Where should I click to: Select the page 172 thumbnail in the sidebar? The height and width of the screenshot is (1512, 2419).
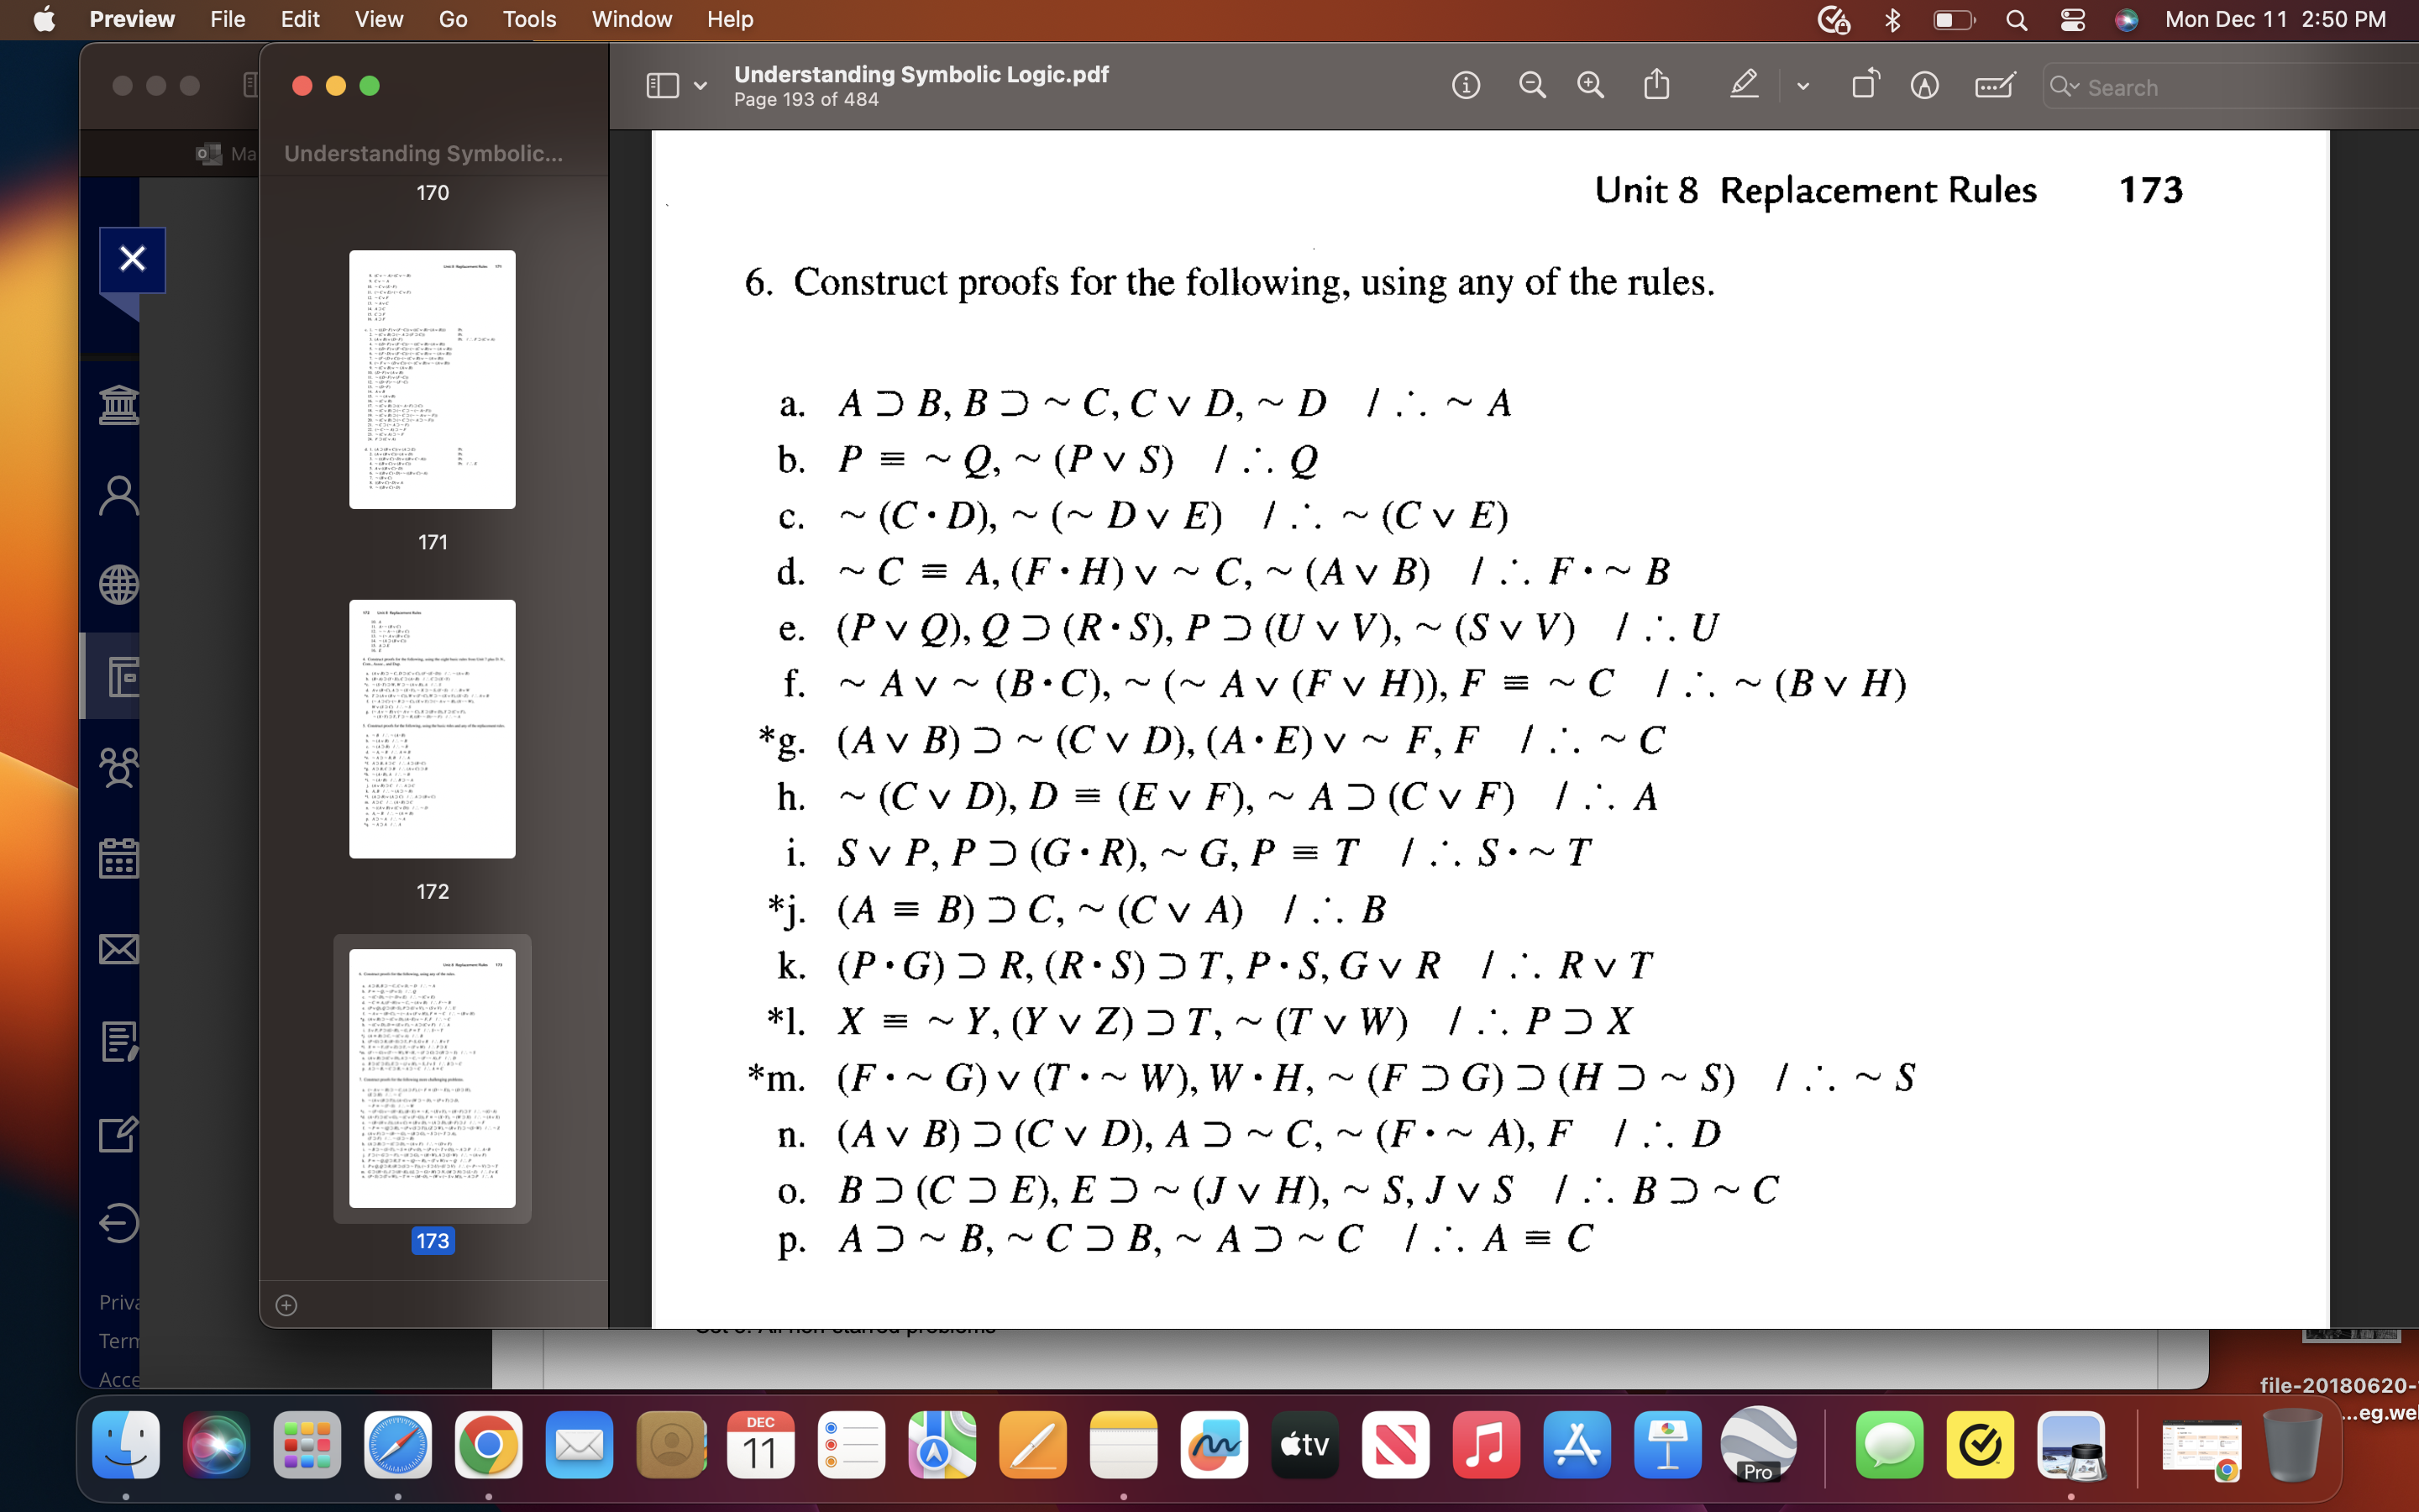pos(430,729)
